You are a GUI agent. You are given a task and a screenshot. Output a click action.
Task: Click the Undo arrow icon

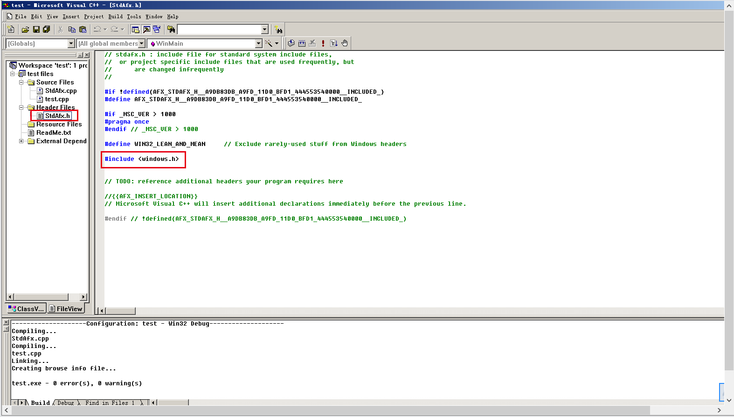pos(97,29)
